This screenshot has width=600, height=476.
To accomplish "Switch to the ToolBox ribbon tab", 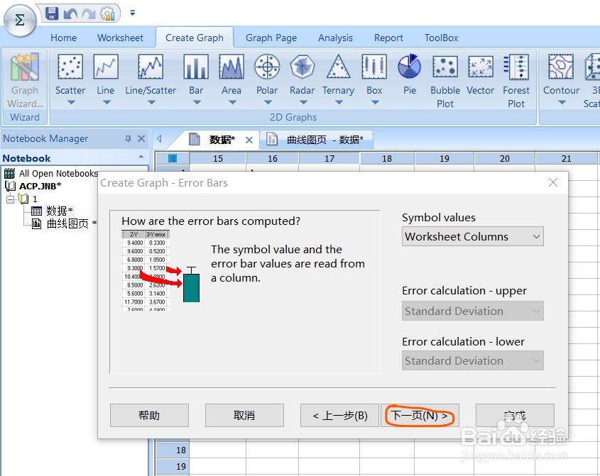I will 441,38.
